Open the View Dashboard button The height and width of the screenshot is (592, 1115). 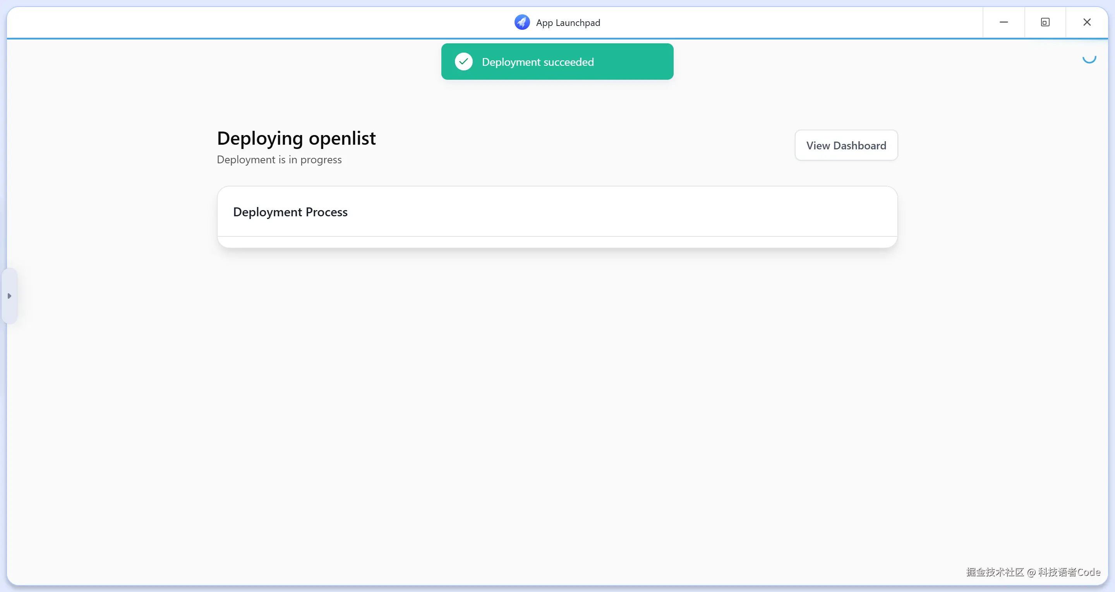tap(846, 145)
